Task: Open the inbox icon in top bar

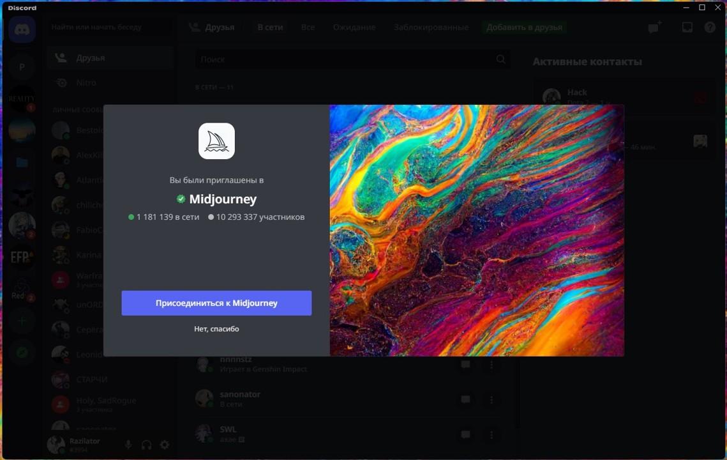Action: click(x=687, y=27)
